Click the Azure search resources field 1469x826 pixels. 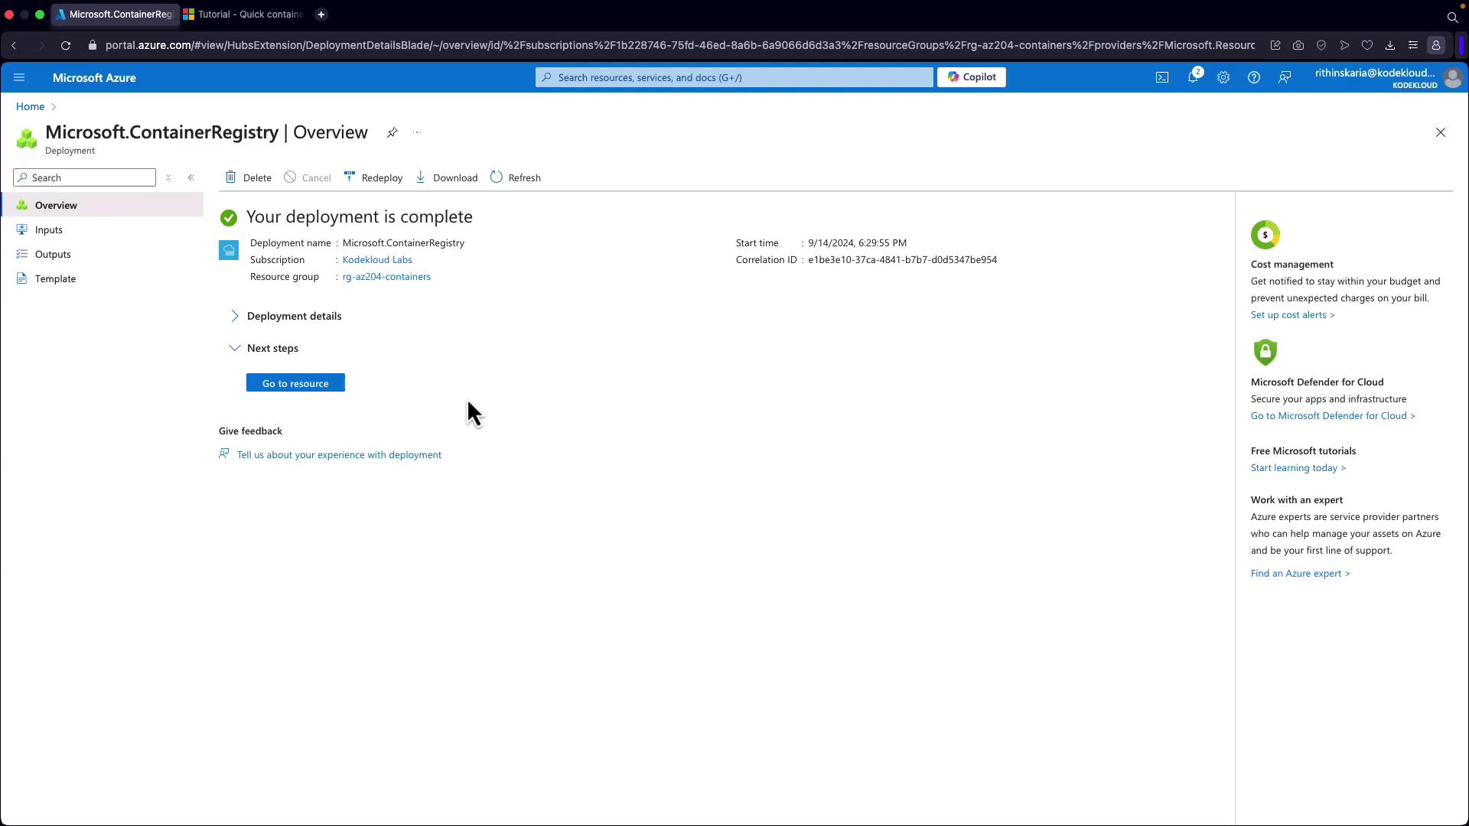coord(734,77)
